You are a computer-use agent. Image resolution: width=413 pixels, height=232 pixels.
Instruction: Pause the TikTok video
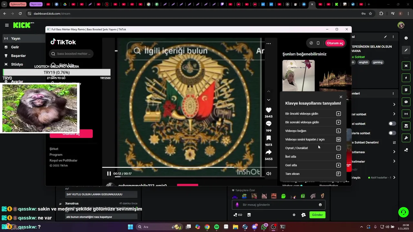(109, 174)
